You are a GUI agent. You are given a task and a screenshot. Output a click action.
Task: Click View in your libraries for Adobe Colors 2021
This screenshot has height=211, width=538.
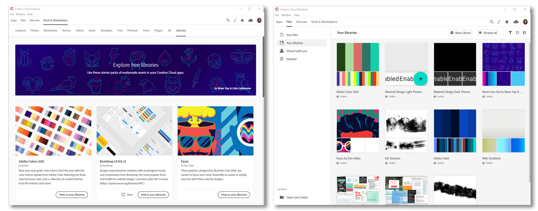[x=72, y=194]
